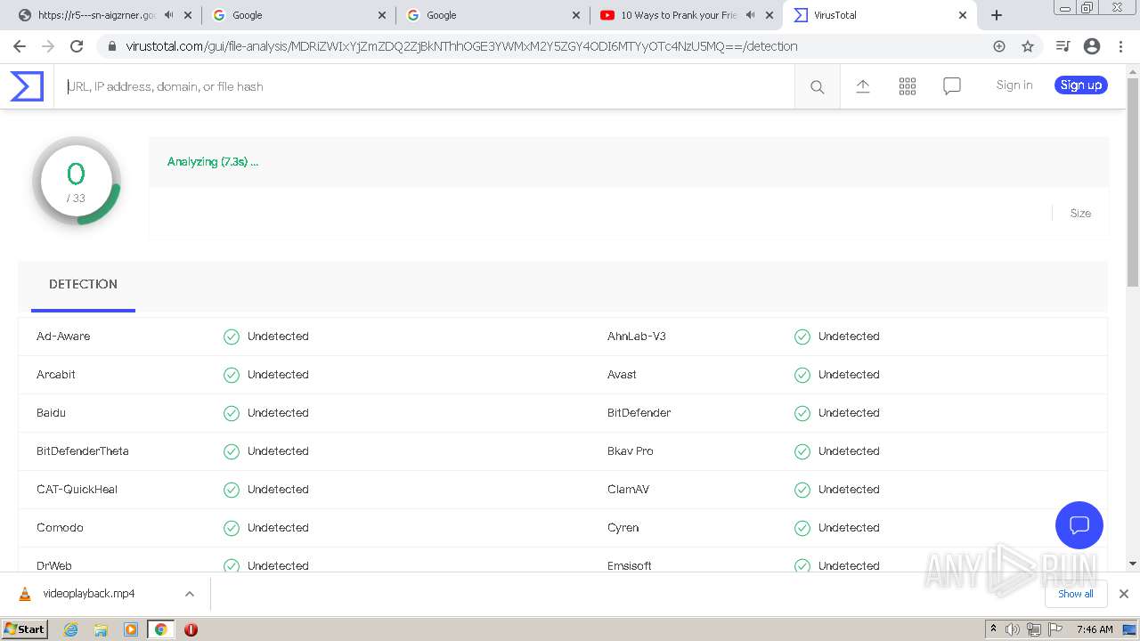Click the VirusTotal logo icon
Screen dimensions: 1140x641
[x=27, y=86]
